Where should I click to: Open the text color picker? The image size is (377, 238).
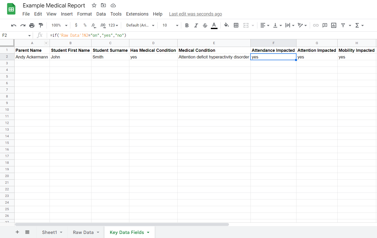coord(214,25)
